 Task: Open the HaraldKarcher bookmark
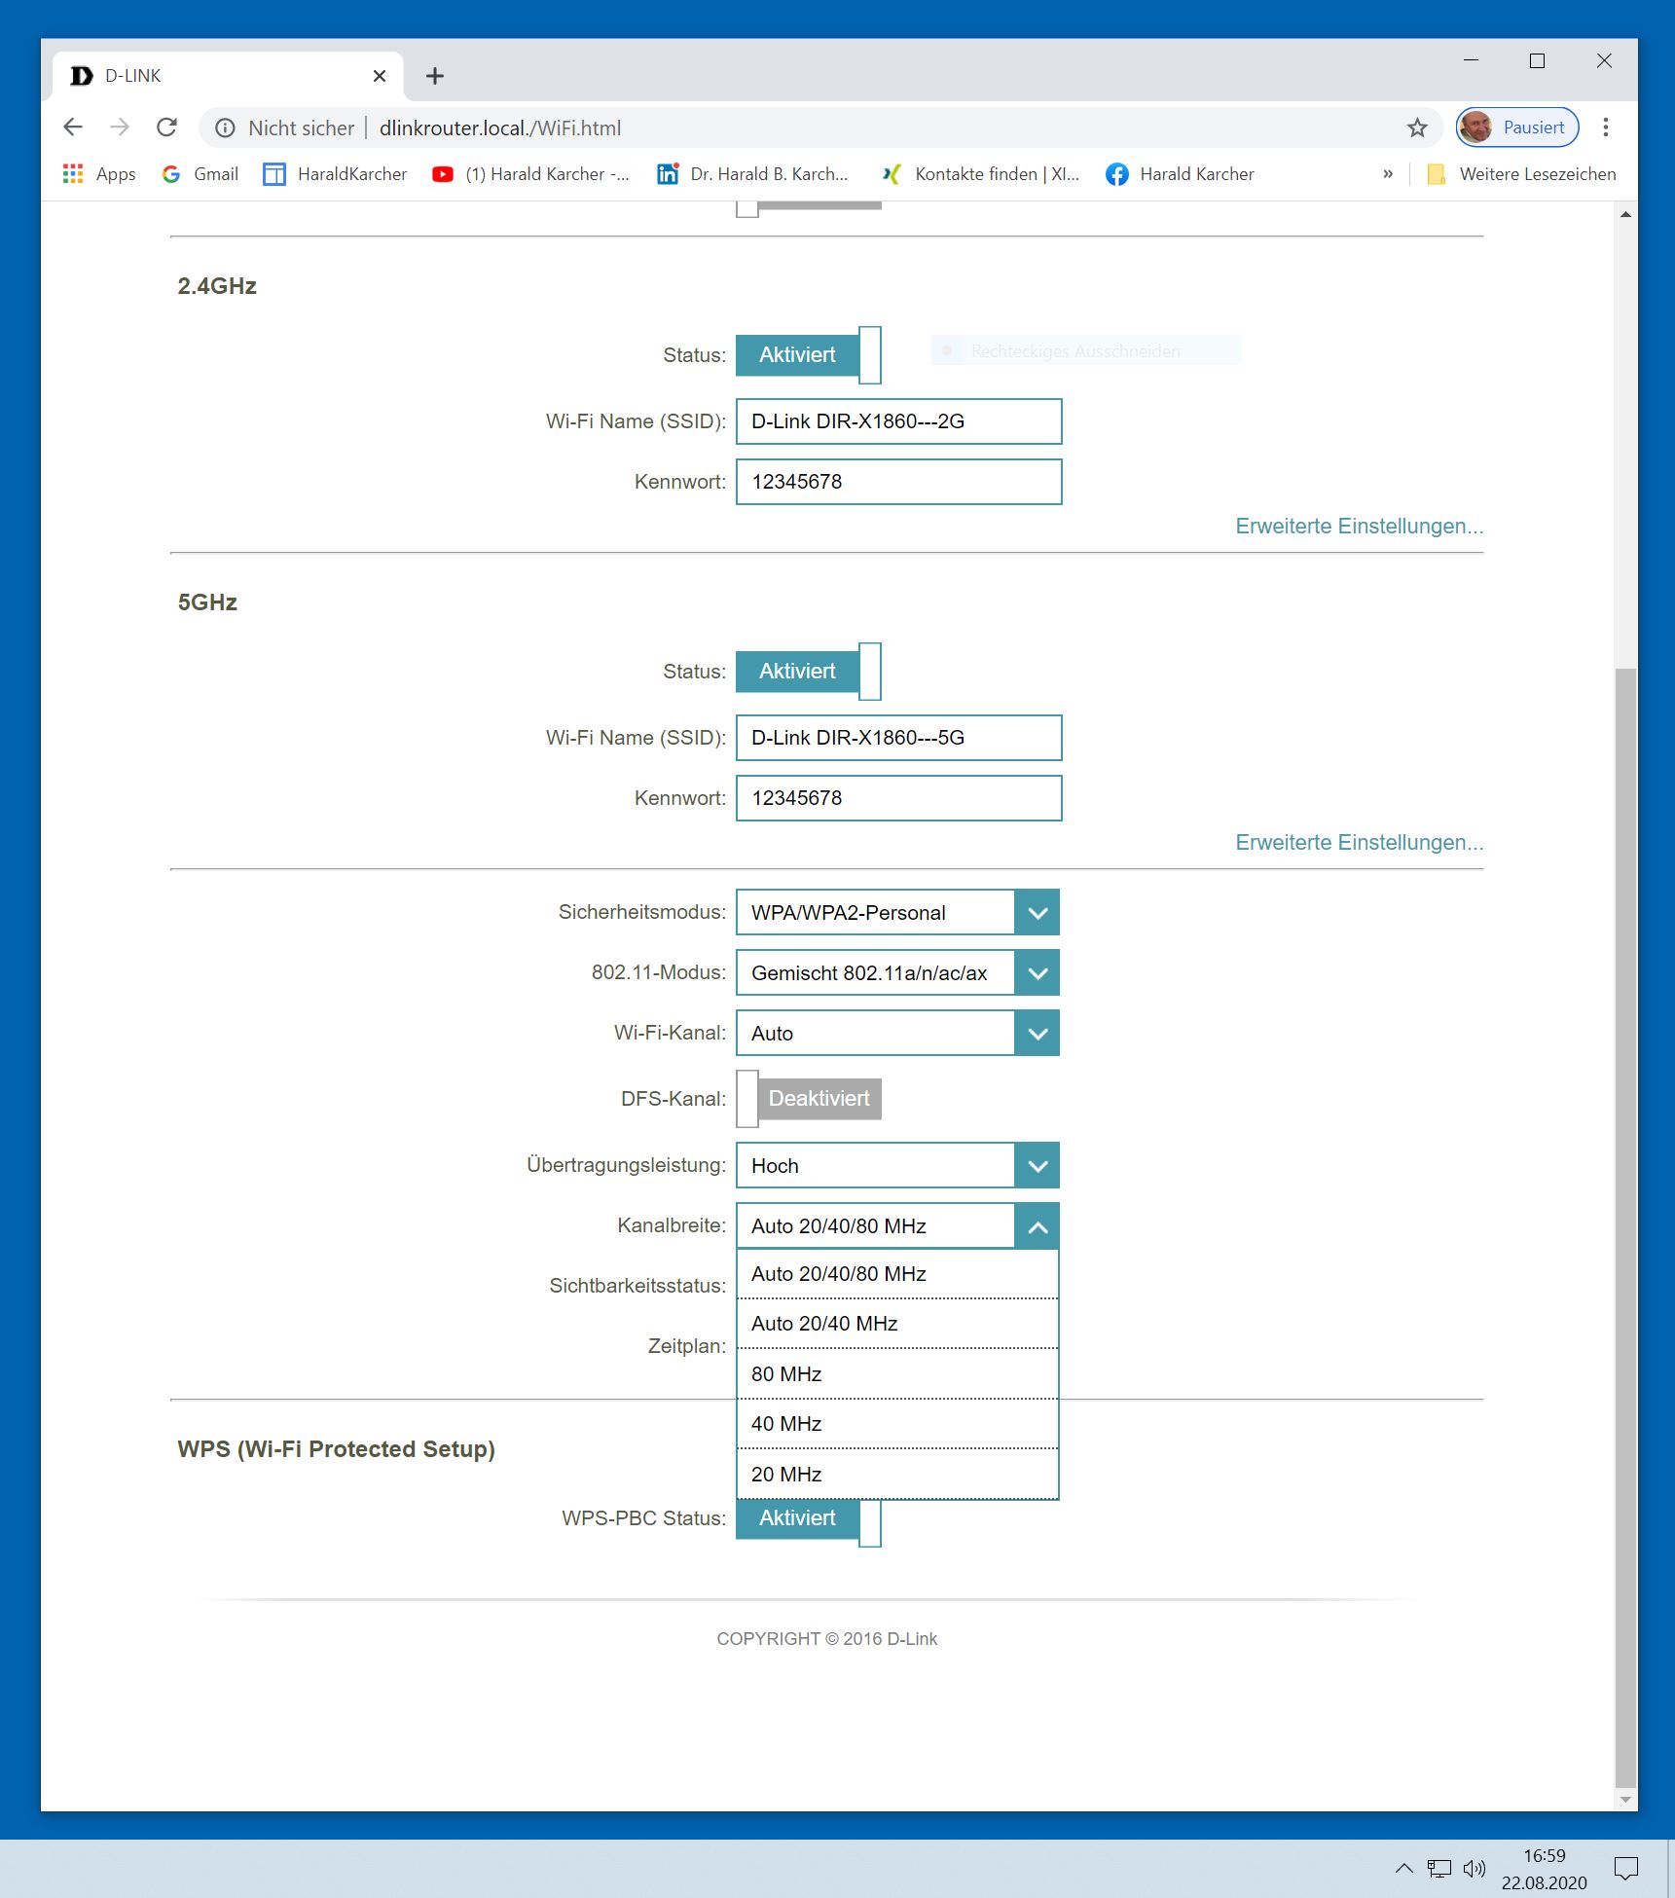[x=336, y=174]
